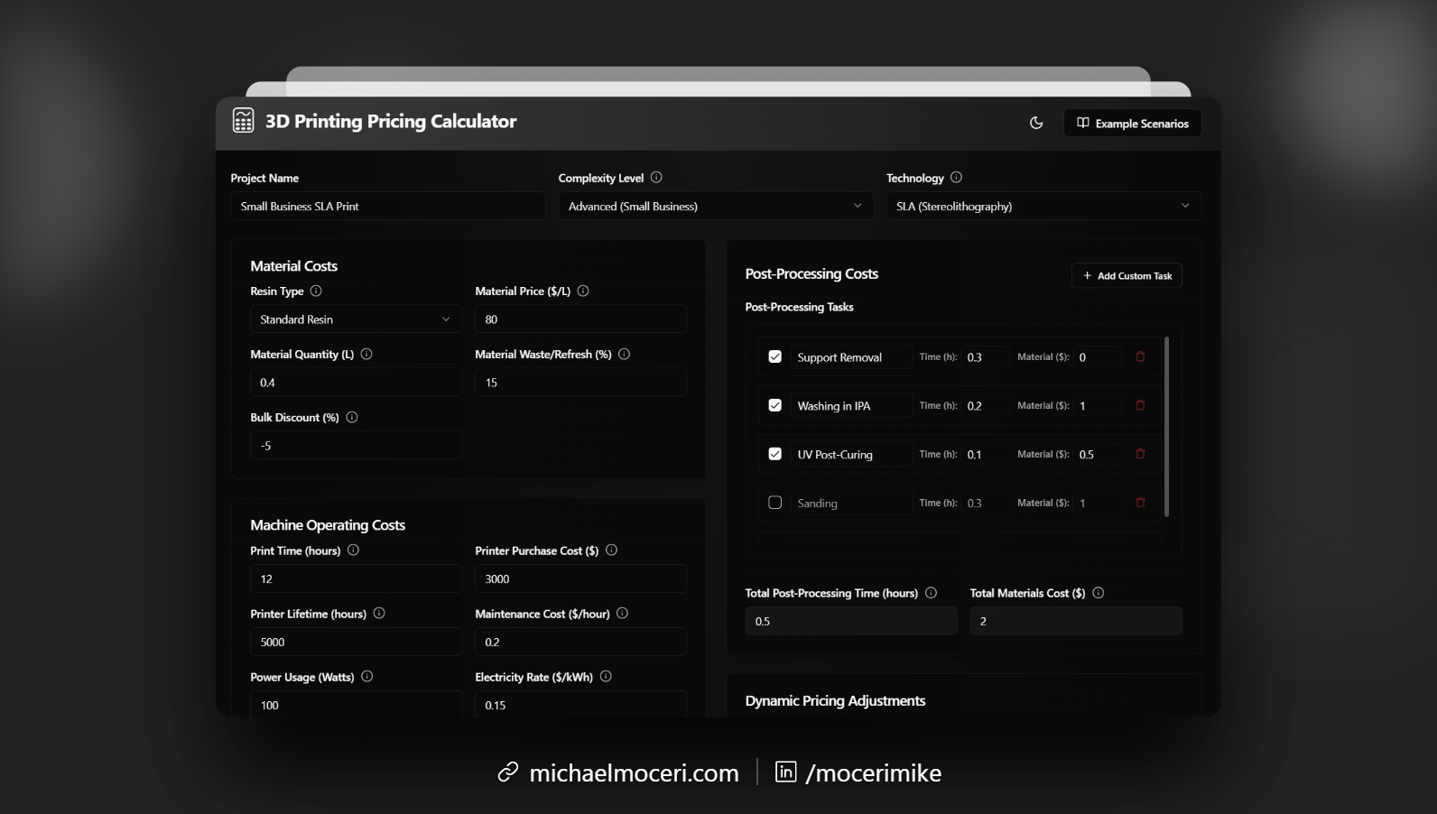
Task: Show info for Printer Lifetime (hours)
Action: [x=379, y=614]
